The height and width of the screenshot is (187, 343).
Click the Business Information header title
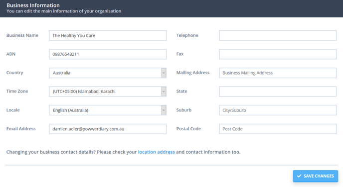pyautogui.click(x=33, y=5)
